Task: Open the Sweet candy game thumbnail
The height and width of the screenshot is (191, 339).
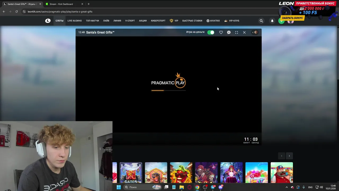Action: point(257,173)
